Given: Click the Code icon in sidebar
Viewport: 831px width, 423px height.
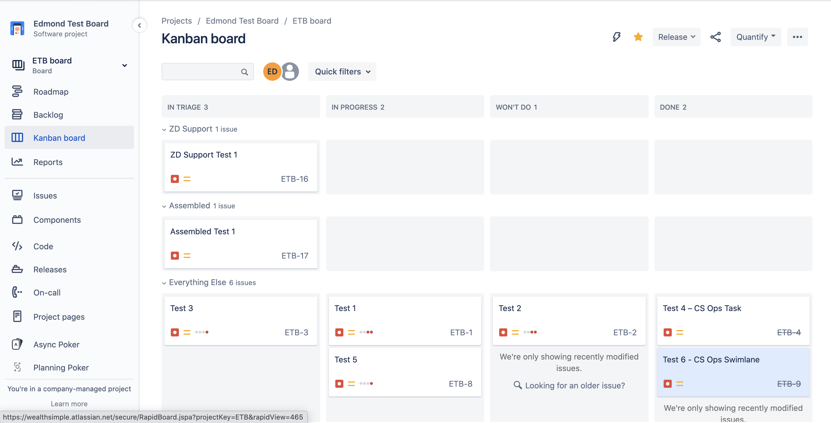Looking at the screenshot, I should [x=17, y=246].
